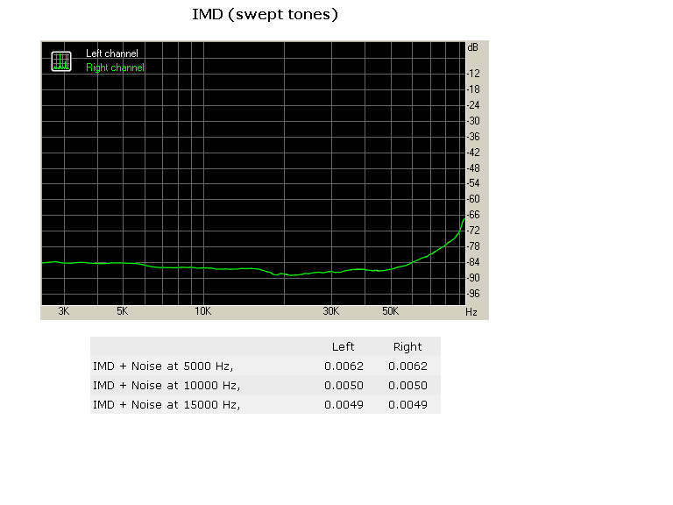
Task: Click the spectrum graph icon in legend
Action: click(x=61, y=61)
